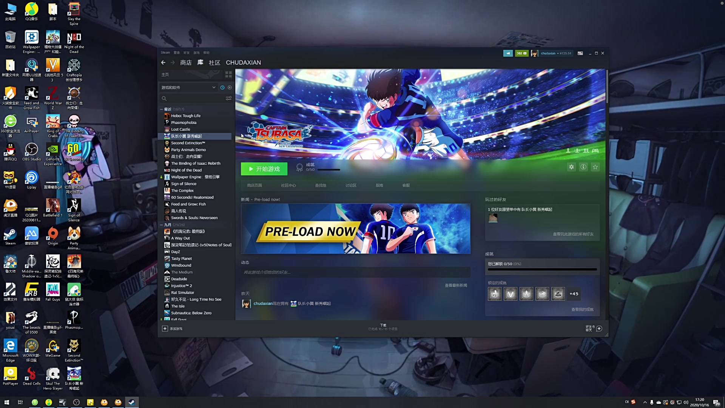Toggle the recent activity clock filter

(222, 88)
